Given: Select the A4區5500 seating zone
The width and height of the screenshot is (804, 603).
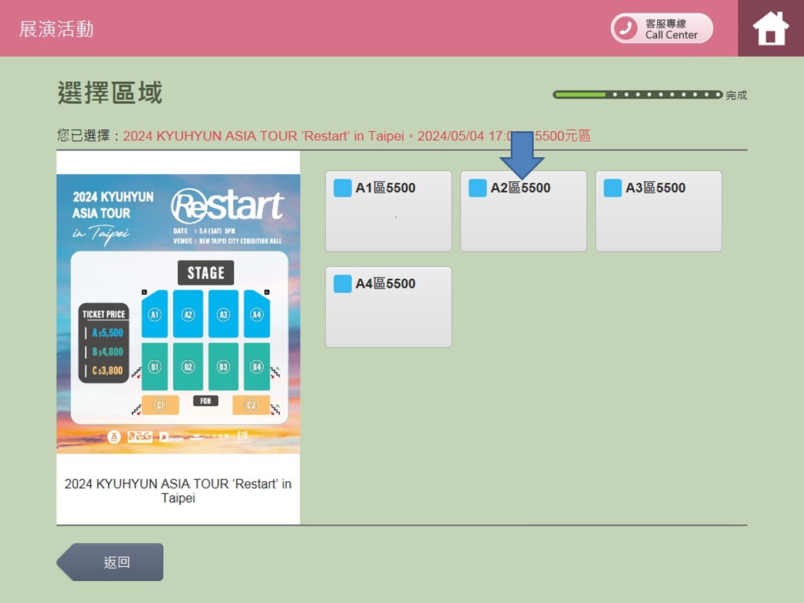Looking at the screenshot, I should 389,307.
